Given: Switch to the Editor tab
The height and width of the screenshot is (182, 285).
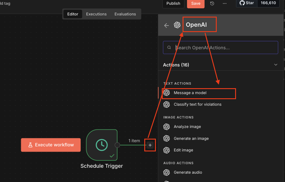Looking at the screenshot, I should [73, 14].
